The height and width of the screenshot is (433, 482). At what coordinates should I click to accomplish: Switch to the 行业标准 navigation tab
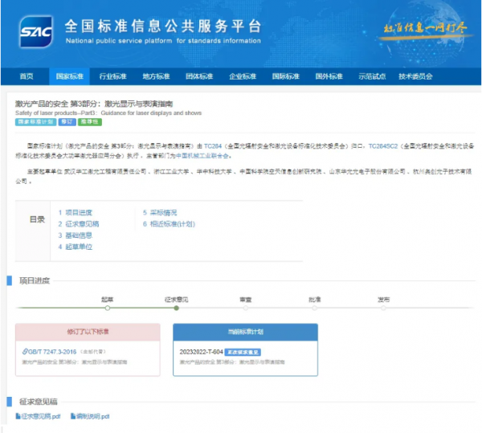coord(112,76)
